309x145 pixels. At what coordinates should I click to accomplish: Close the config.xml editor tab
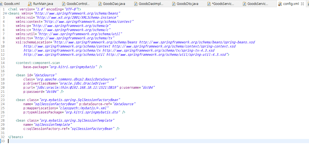click(302, 4)
